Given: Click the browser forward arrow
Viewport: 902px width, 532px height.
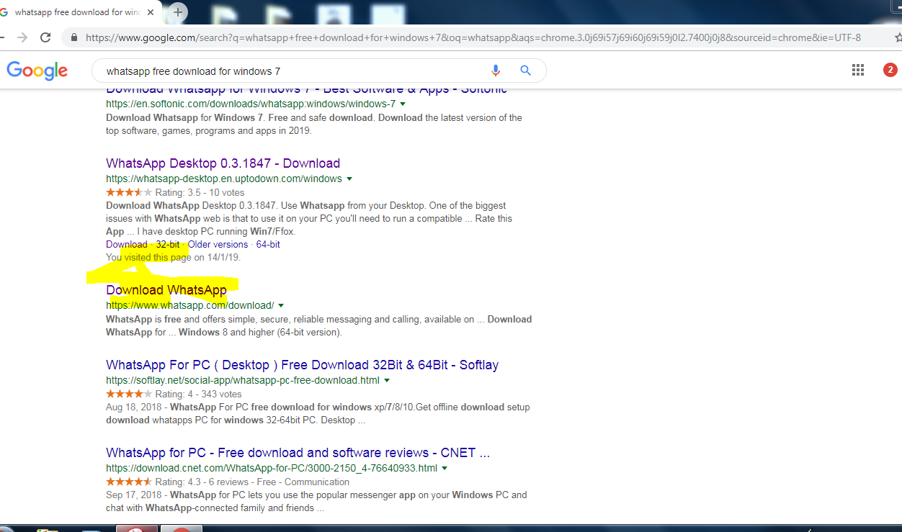Looking at the screenshot, I should [22, 37].
